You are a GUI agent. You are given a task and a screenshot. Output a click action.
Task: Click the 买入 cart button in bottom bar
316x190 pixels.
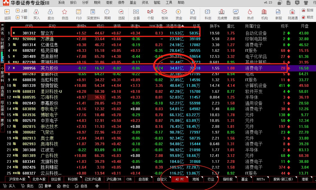(x=9, y=186)
